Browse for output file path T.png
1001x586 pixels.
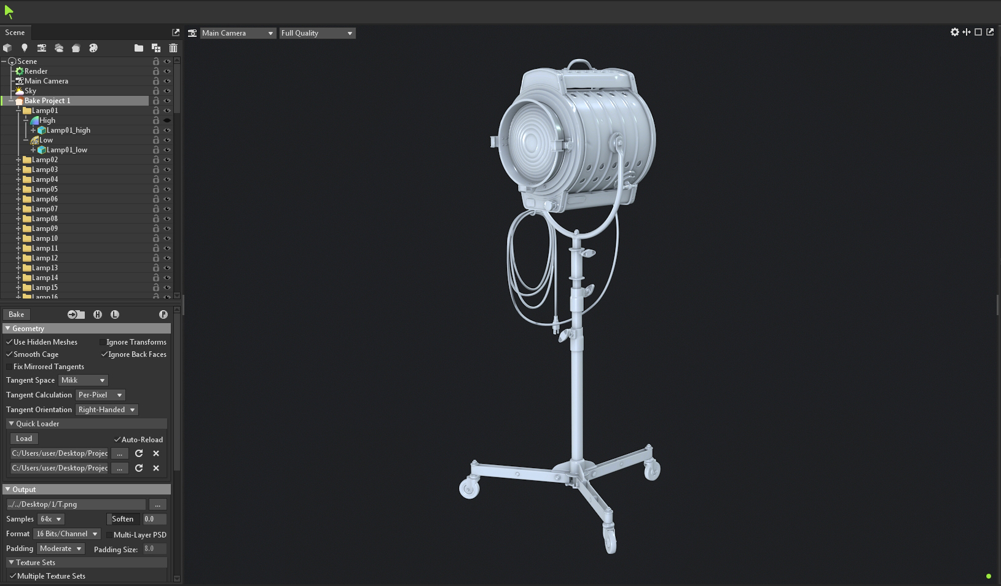click(158, 504)
